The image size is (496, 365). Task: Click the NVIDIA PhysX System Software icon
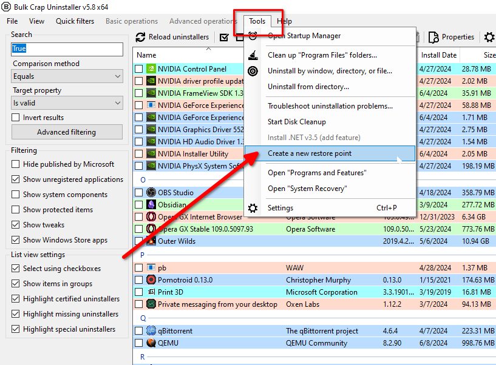pos(151,166)
